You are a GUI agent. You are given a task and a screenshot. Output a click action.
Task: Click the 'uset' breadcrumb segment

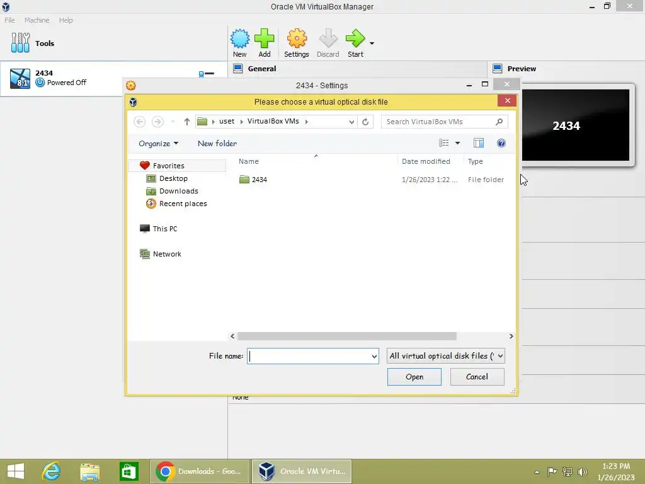(227, 122)
